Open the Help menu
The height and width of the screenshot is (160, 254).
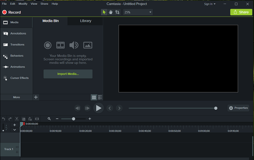(x=55, y=4)
